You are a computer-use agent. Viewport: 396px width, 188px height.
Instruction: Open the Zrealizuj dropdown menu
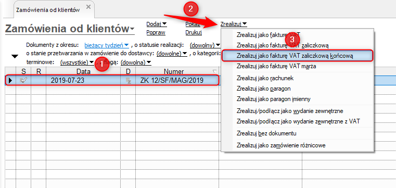pos(234,24)
